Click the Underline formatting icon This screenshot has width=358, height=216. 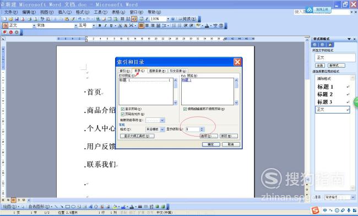coord(111,25)
